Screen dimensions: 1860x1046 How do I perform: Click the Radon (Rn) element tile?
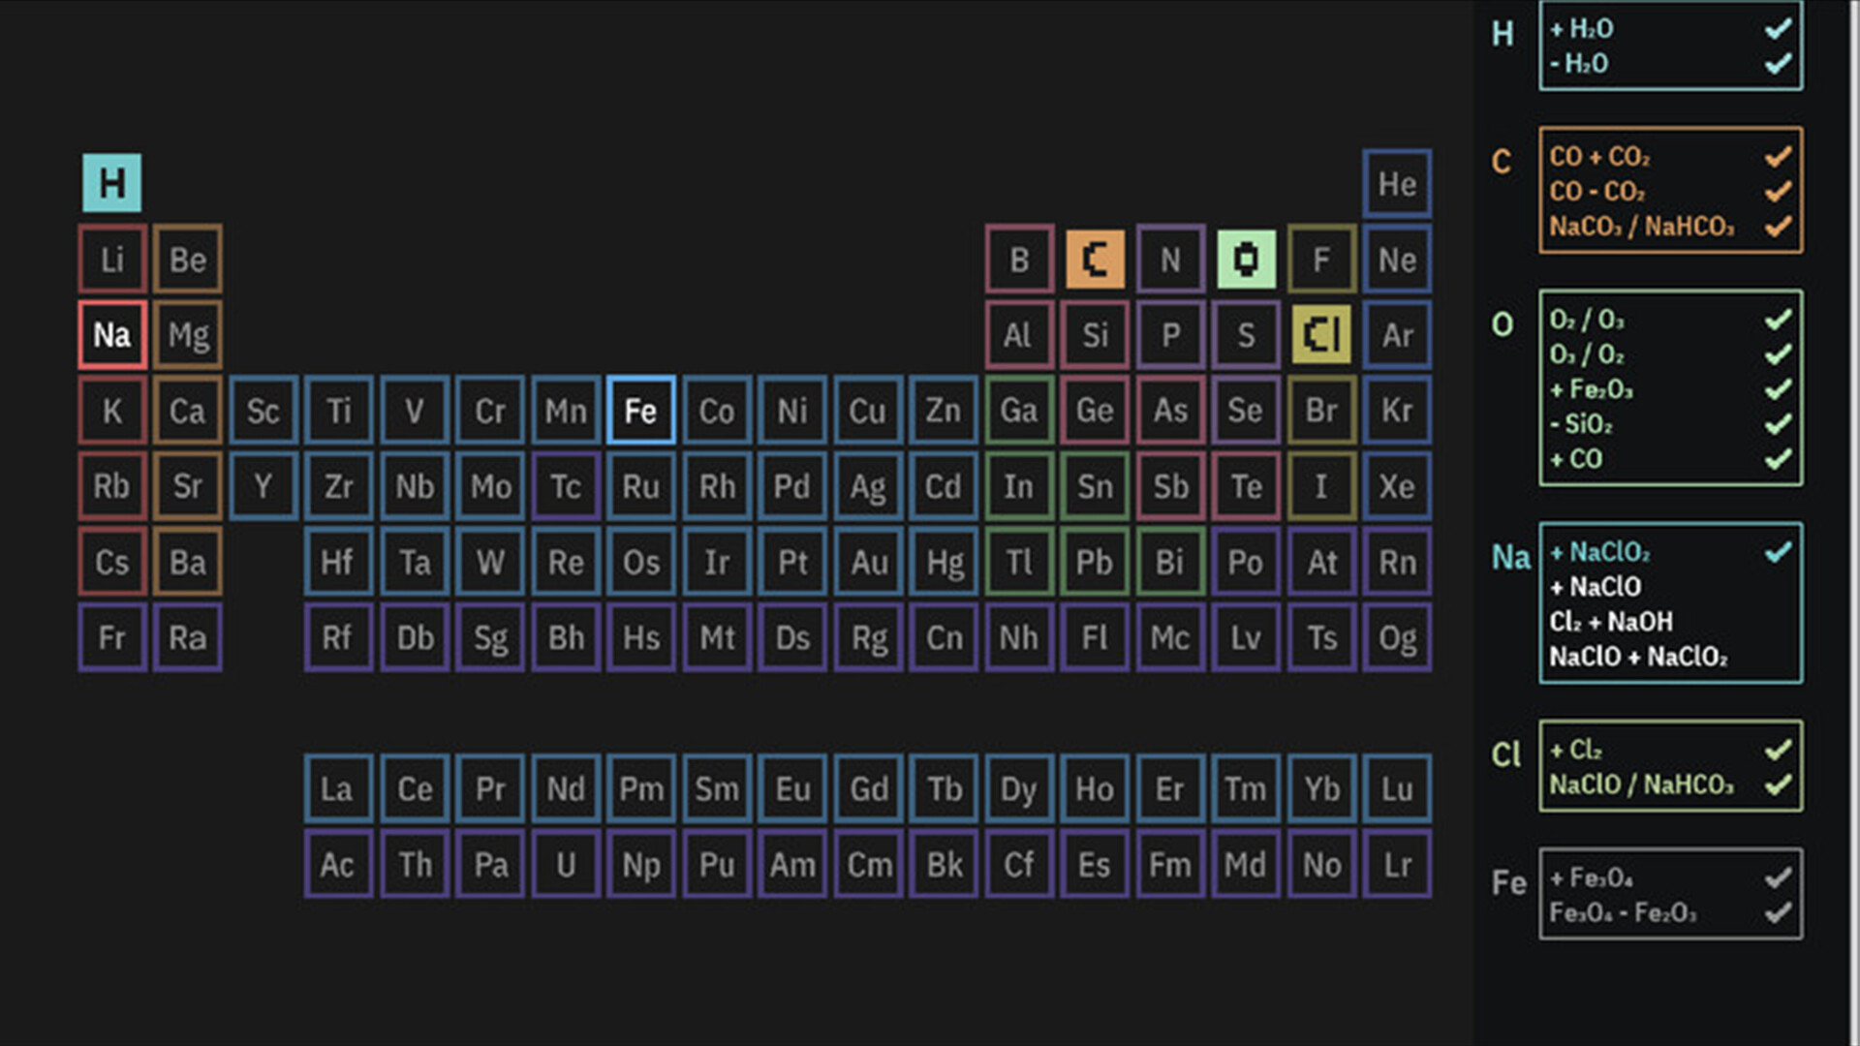click(x=1396, y=562)
